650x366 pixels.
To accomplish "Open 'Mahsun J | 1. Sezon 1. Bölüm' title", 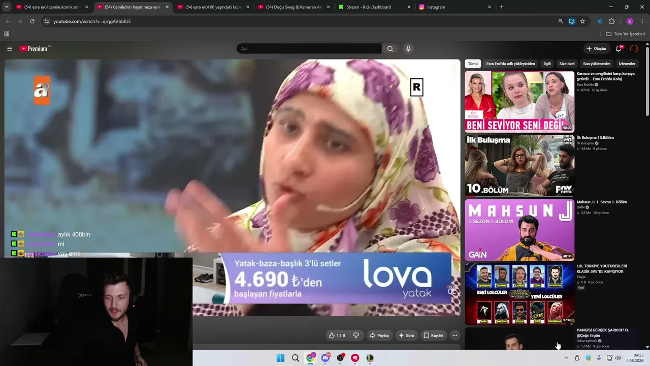I will [x=602, y=202].
